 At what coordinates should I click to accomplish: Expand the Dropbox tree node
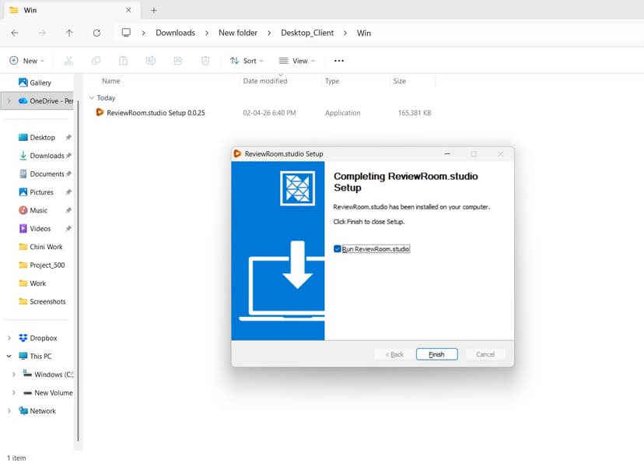(9, 338)
